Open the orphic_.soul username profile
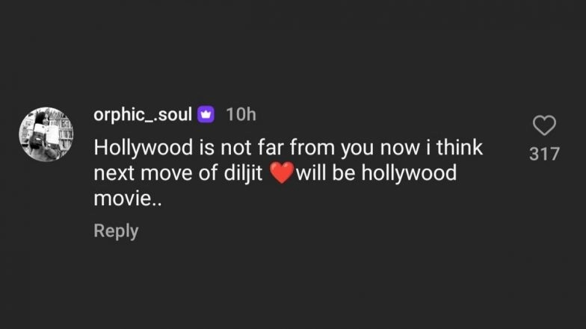 coord(143,115)
